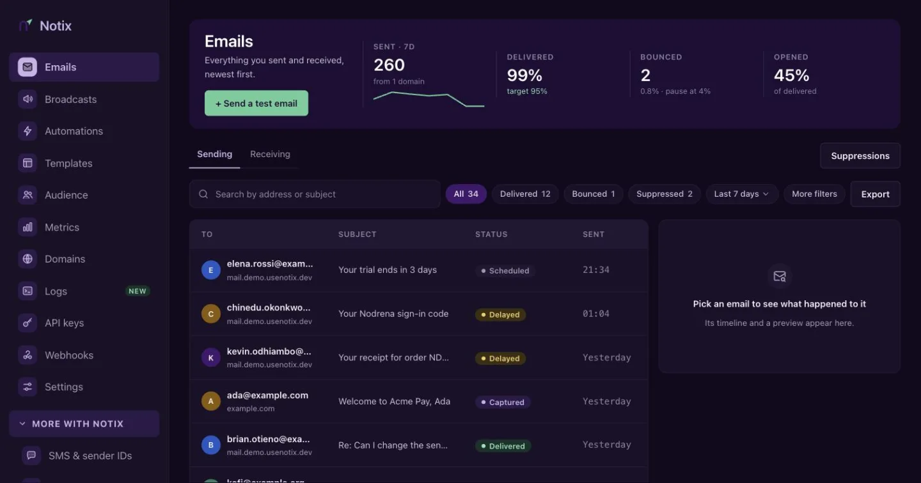Image resolution: width=921 pixels, height=483 pixels.
Task: Click the Domains globe icon
Action: click(28, 259)
